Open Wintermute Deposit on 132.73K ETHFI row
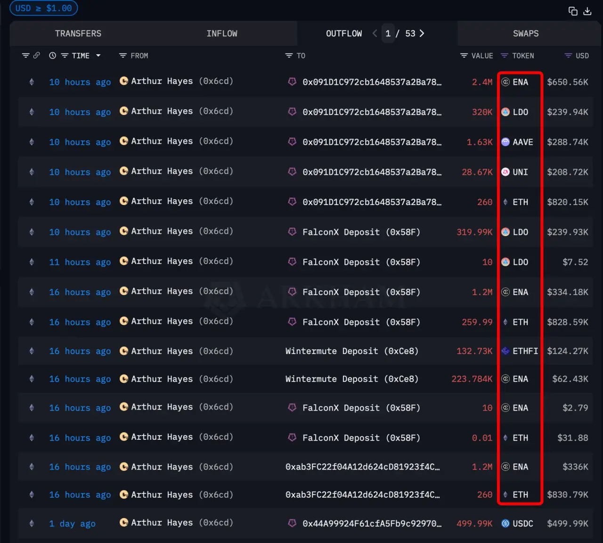The image size is (603, 543). (352, 351)
